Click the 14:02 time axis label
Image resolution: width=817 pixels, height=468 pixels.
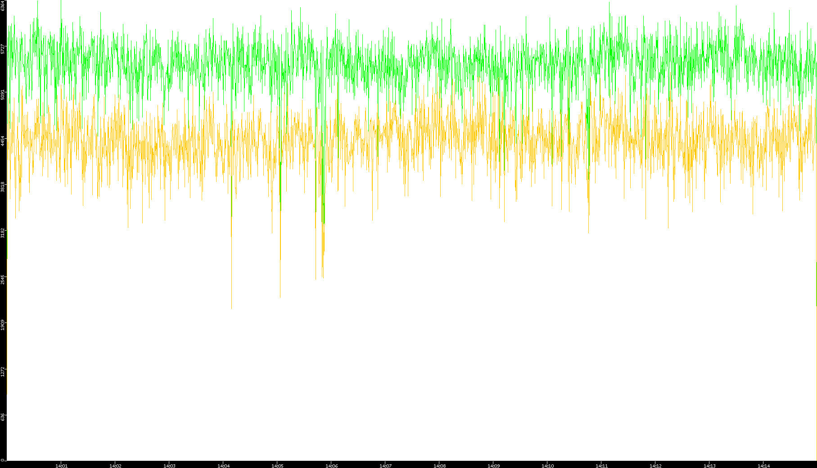115,465
